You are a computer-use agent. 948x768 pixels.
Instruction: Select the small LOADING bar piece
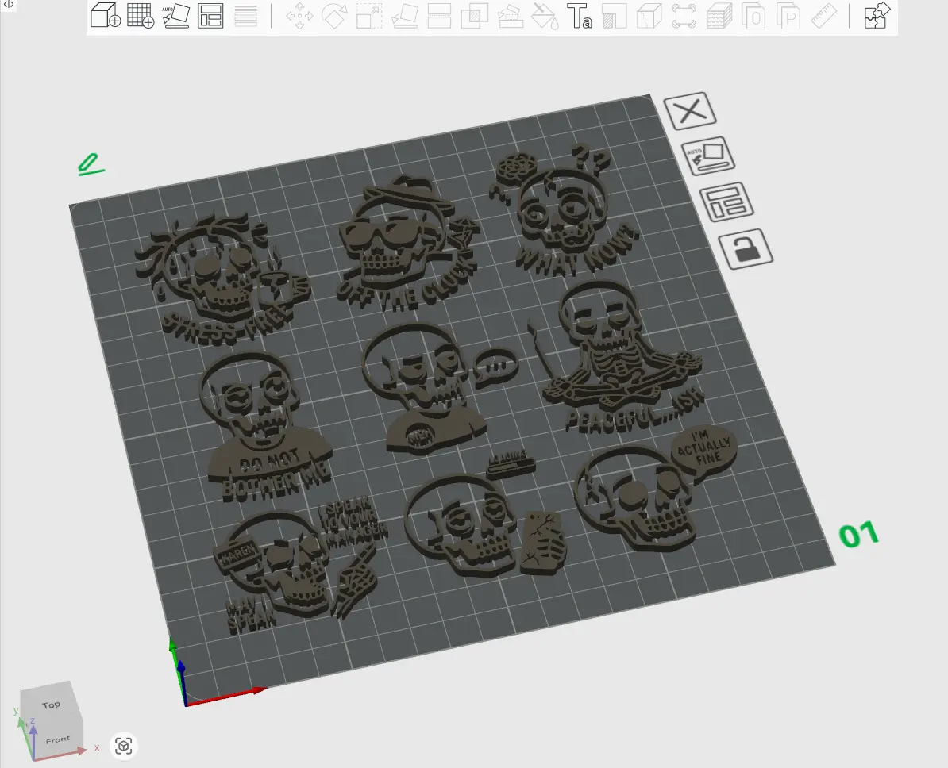pos(510,463)
